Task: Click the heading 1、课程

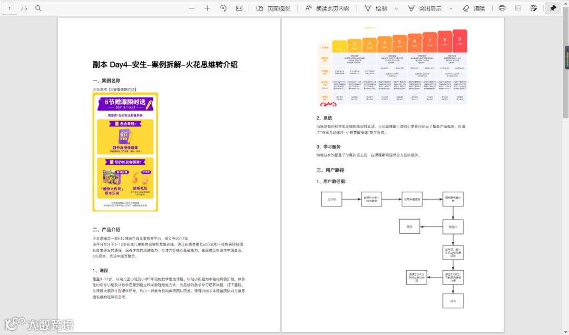Action: click(100, 270)
